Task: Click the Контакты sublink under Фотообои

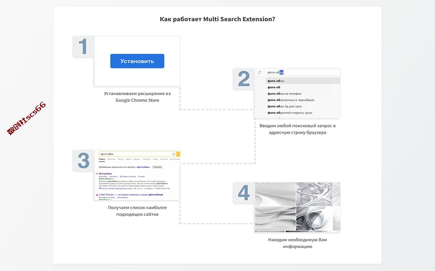Action: 114,176
